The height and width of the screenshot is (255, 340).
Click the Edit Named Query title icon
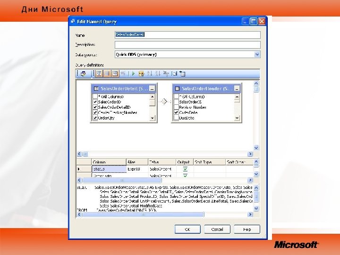[x=73, y=21]
